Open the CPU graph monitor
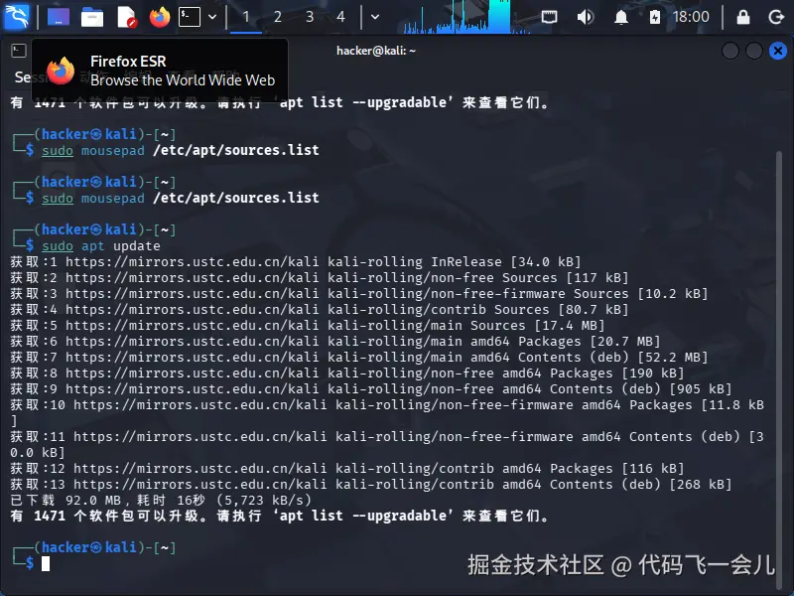Image resolution: width=794 pixels, height=596 pixels. click(465, 17)
